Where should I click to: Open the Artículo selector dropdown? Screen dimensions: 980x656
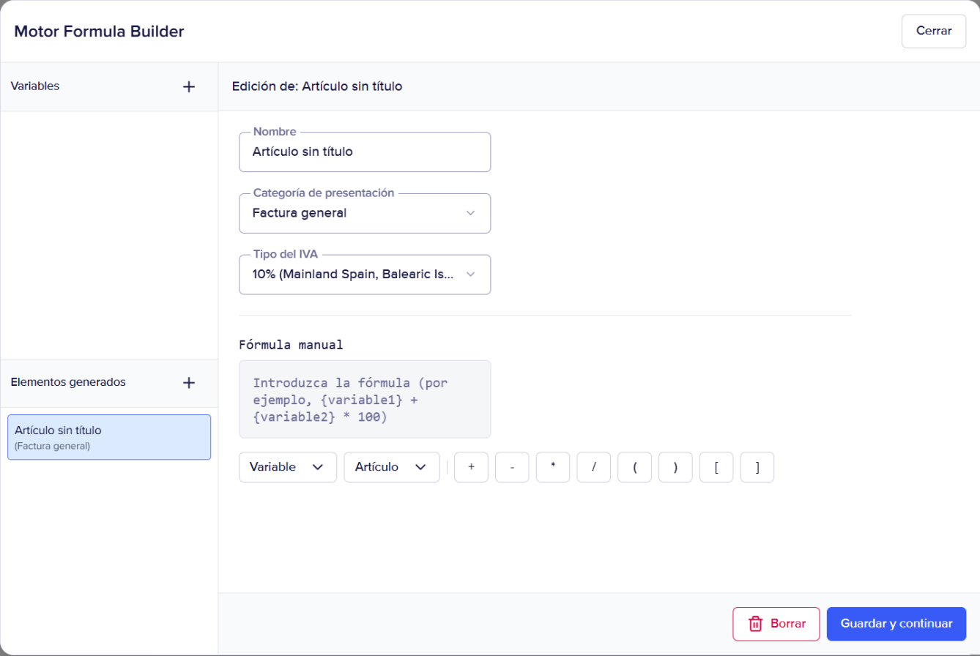click(392, 467)
